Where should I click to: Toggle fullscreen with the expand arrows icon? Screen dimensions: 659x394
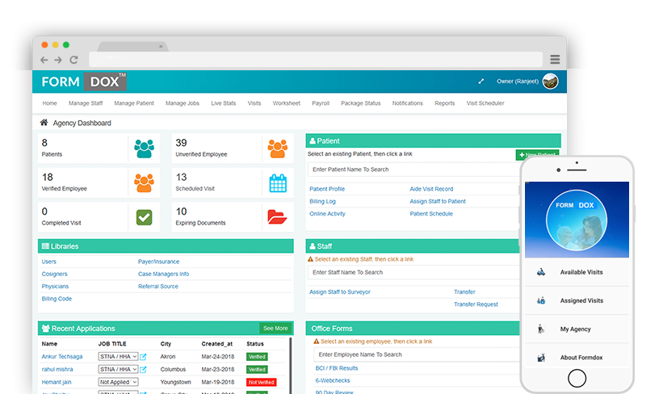pos(481,82)
